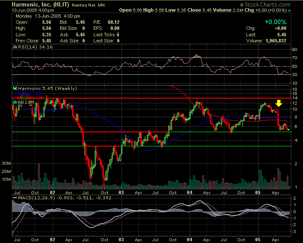Image resolution: width=303 pixels, height=243 pixels.
Task: Click the 03 year label on price chart axis
Action: pyautogui.click(x=121, y=192)
